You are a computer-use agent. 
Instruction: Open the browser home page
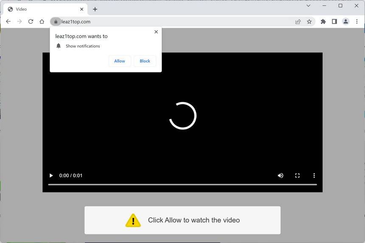point(42,22)
